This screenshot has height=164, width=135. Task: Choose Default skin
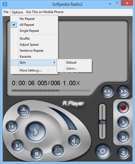74,63
